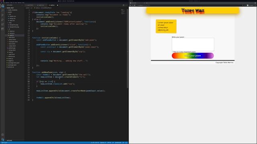257x144 pixels.
Task: Open logger.js in the explorer file tree
Action: (x=11, y=61)
